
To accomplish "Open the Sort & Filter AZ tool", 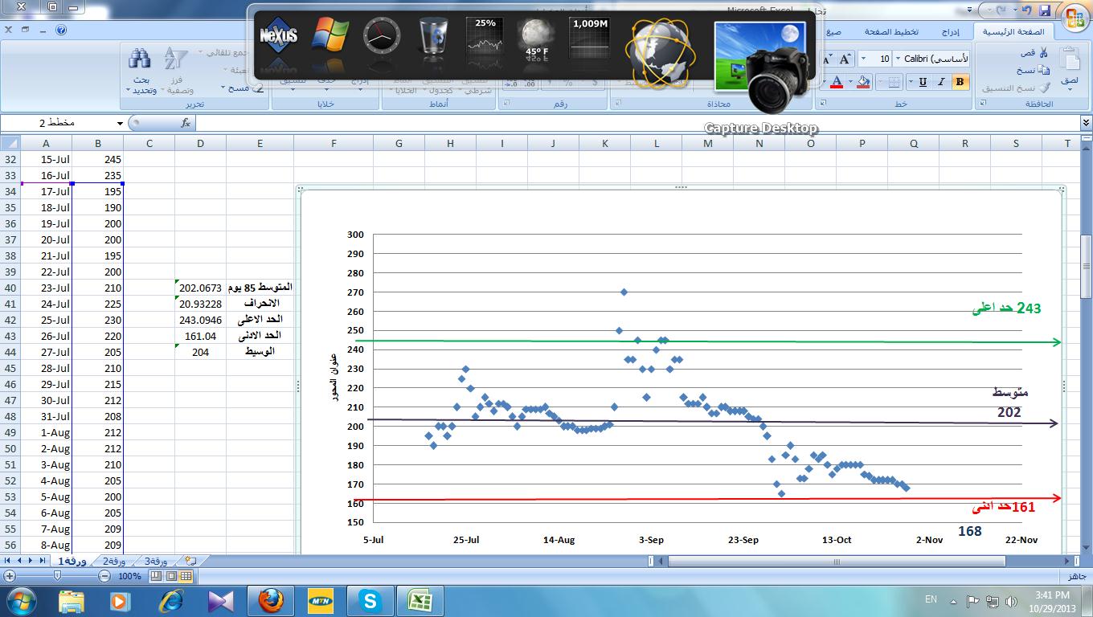I will tap(175, 59).
